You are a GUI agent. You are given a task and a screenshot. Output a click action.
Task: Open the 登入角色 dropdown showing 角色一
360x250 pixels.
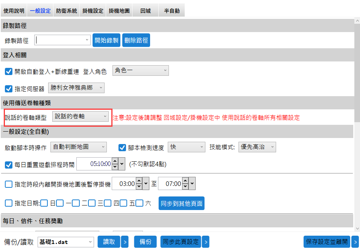point(141,71)
